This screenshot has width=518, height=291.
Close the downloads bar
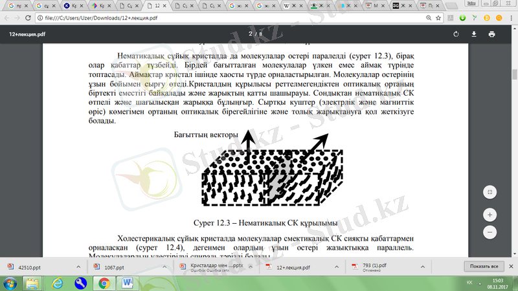pos(509,266)
